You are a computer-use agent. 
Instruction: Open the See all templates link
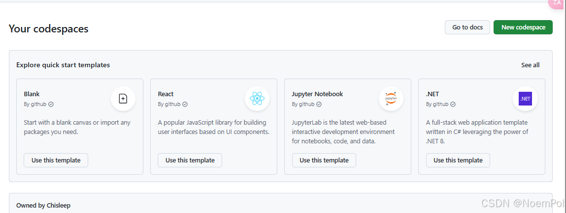tap(530, 65)
